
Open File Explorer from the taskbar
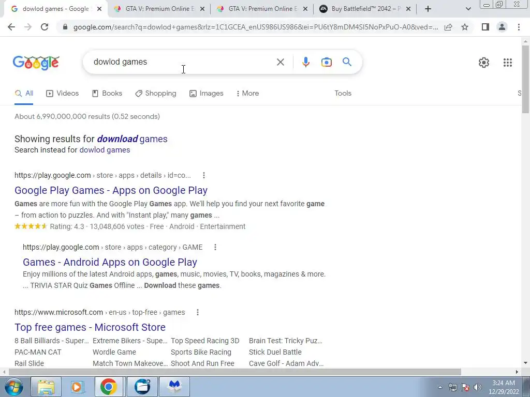pyautogui.click(x=46, y=387)
